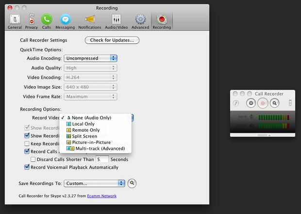The width and height of the screenshot is (301, 214).
Task: Open the Video Image Size dropdown
Action: tap(90, 87)
